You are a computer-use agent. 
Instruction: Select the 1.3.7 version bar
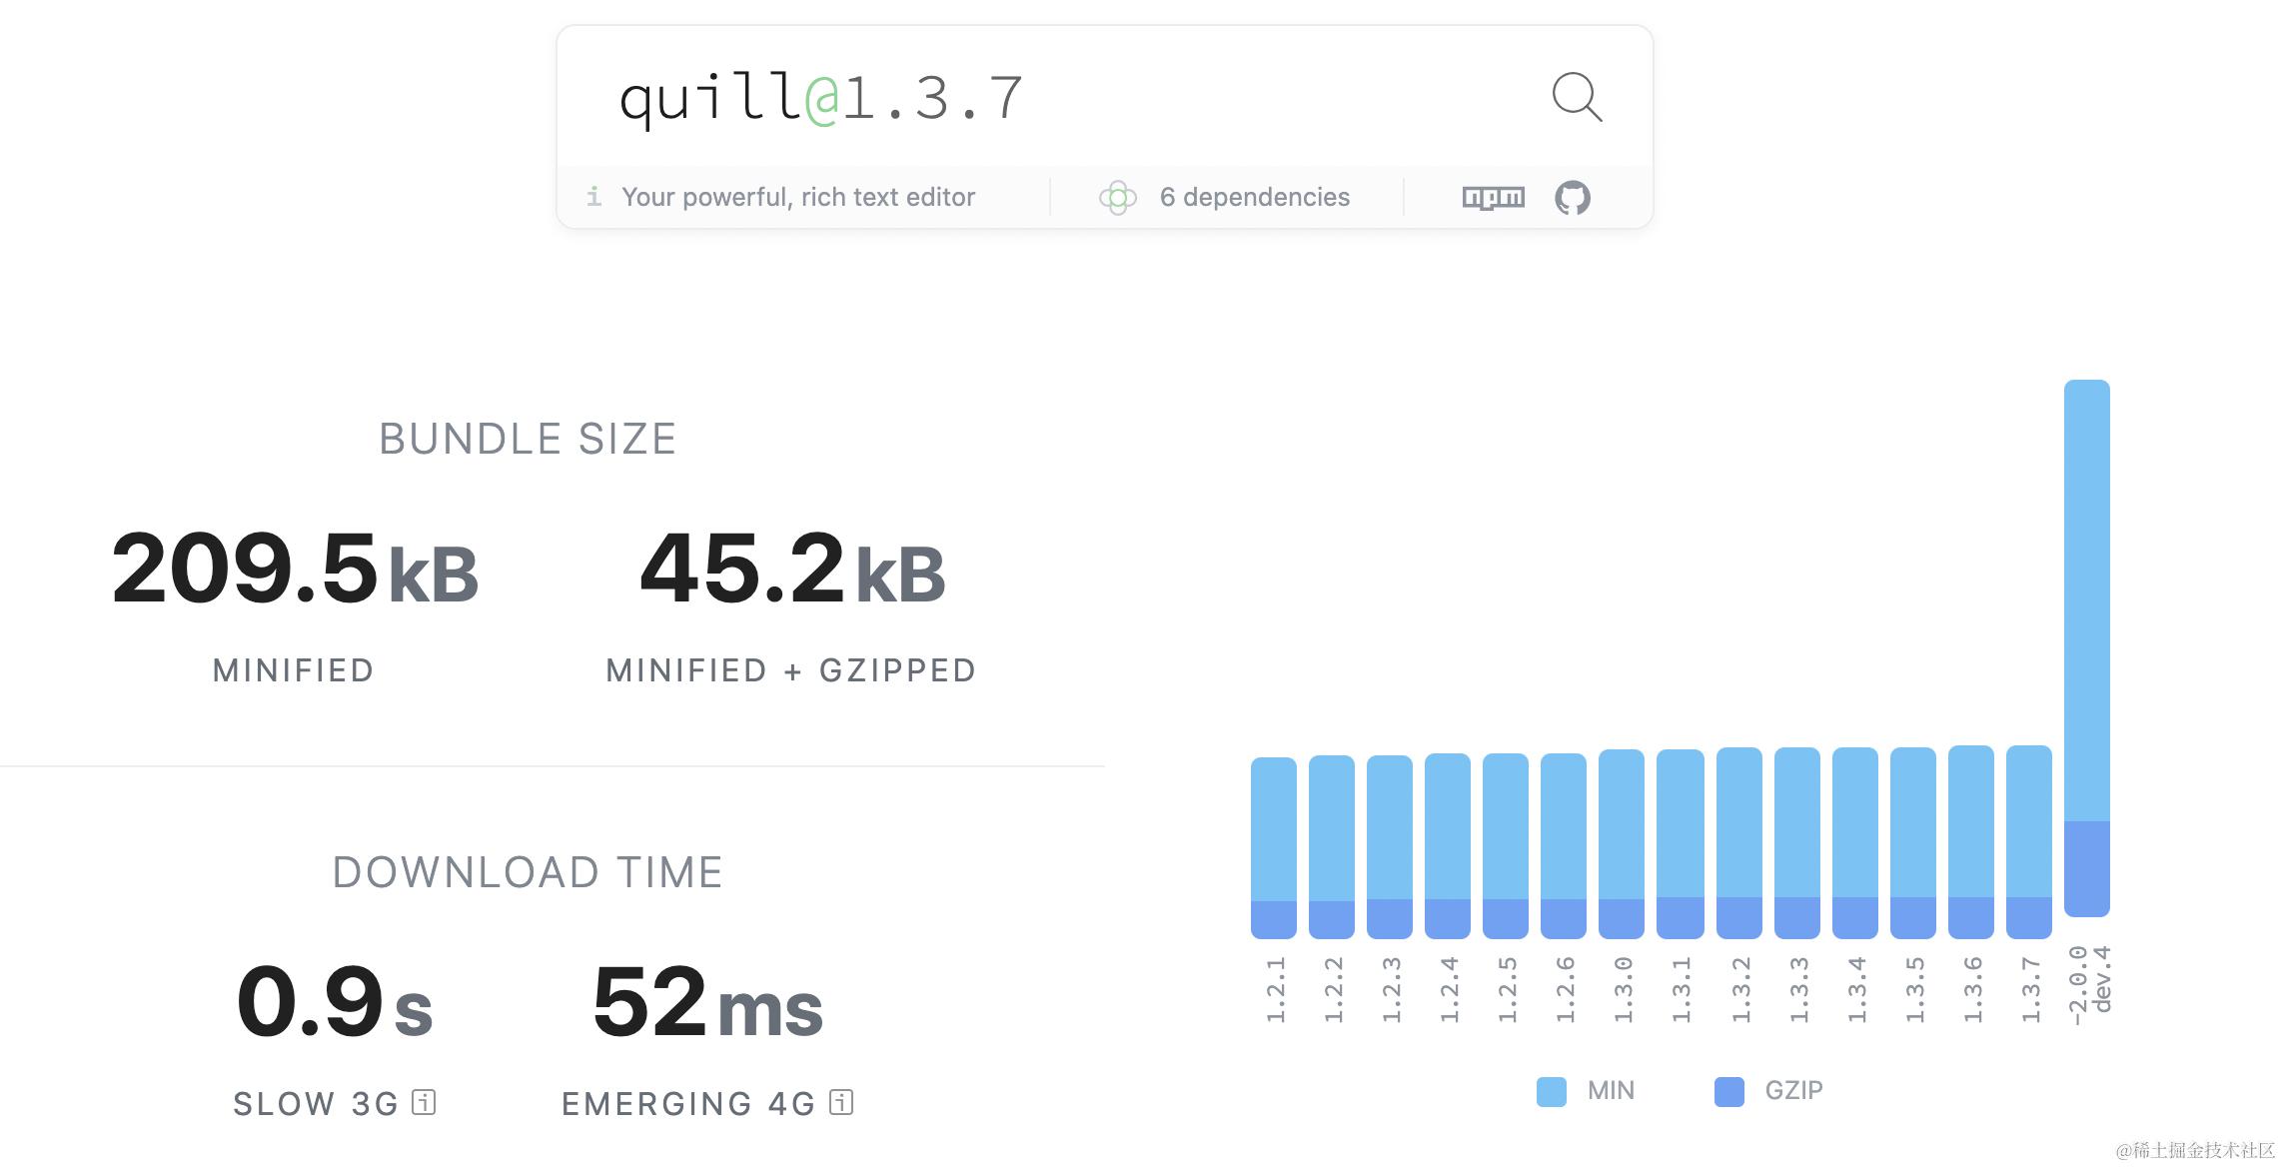point(2028,841)
